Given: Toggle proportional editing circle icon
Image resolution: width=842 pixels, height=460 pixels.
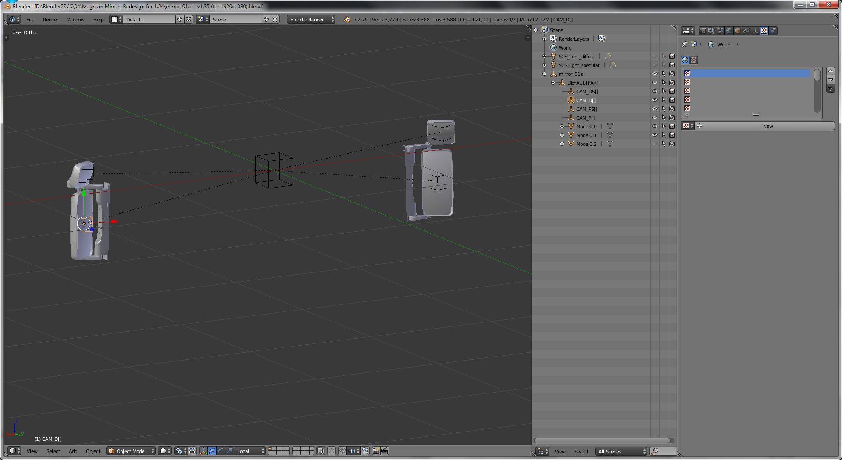Looking at the screenshot, I should pos(332,451).
